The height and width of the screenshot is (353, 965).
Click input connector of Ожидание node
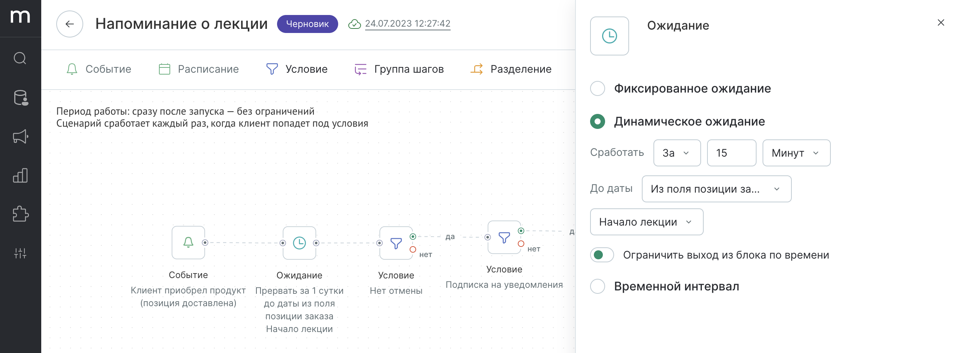pyautogui.click(x=283, y=243)
